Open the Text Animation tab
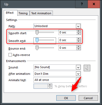This screenshot has width=102, height=105. point(41,13)
